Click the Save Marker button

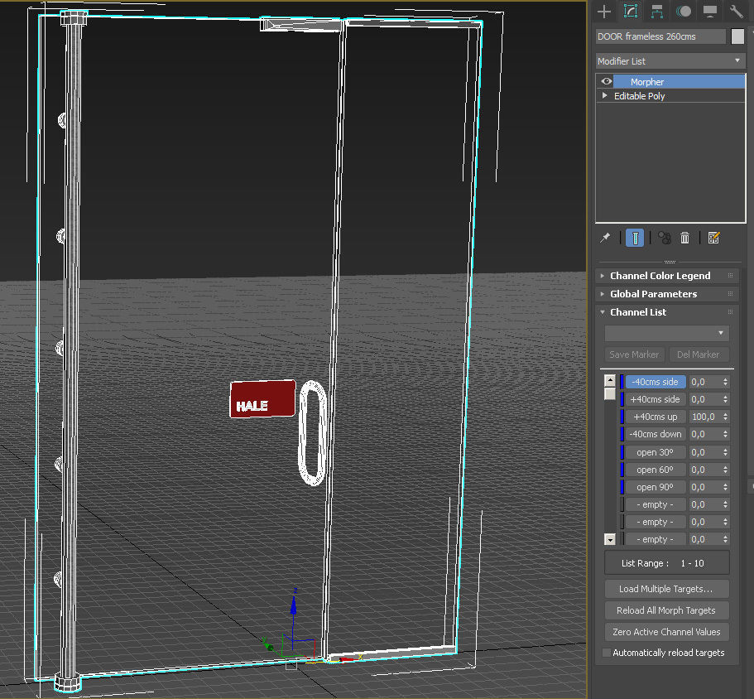634,354
